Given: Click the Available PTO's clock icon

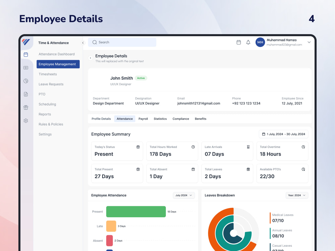Looking at the screenshot, I should pyautogui.click(x=303, y=169).
